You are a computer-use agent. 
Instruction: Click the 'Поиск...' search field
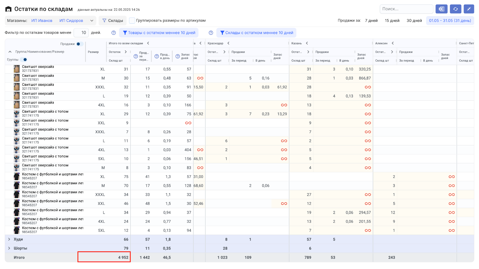[406, 9]
